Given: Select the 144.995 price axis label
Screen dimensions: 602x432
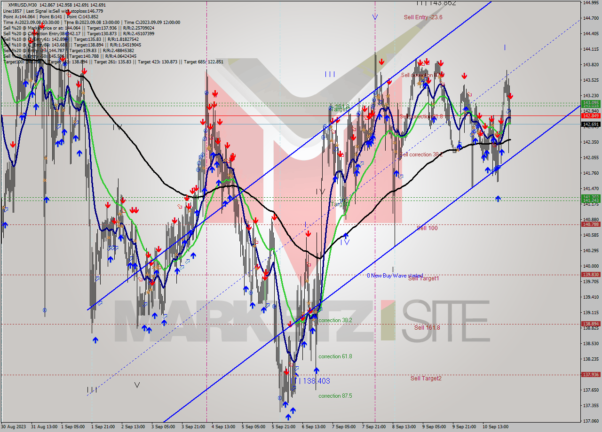Looking at the screenshot, I should [x=591, y=3].
